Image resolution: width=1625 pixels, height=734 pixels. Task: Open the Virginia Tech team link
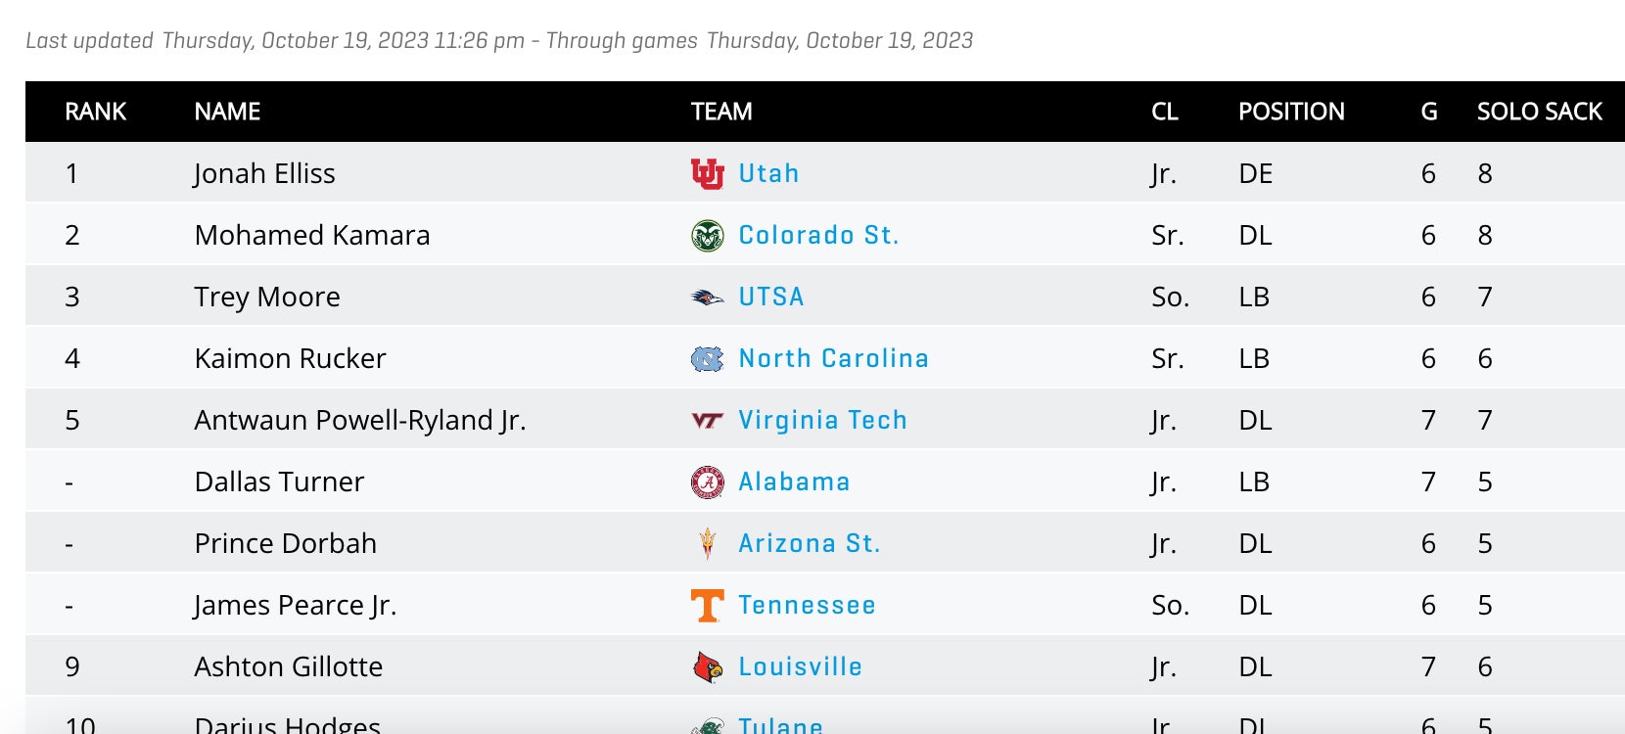pos(822,420)
